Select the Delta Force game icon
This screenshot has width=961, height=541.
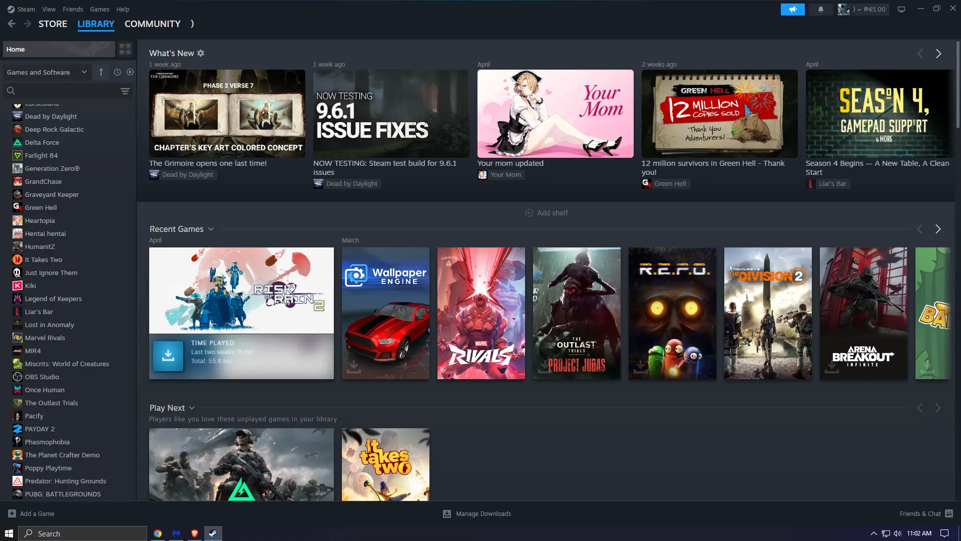pos(18,142)
